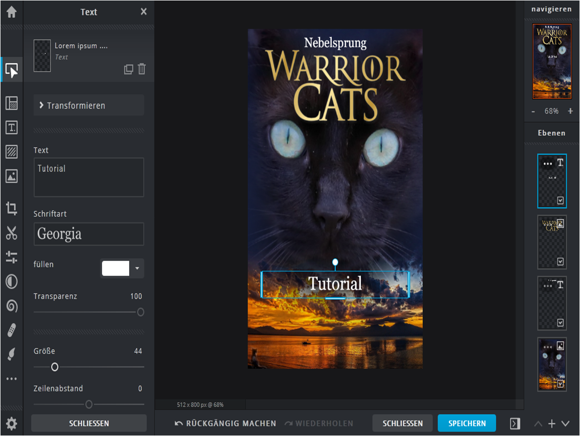
Task: Toggle visibility of the third text layer
Action: [560, 323]
